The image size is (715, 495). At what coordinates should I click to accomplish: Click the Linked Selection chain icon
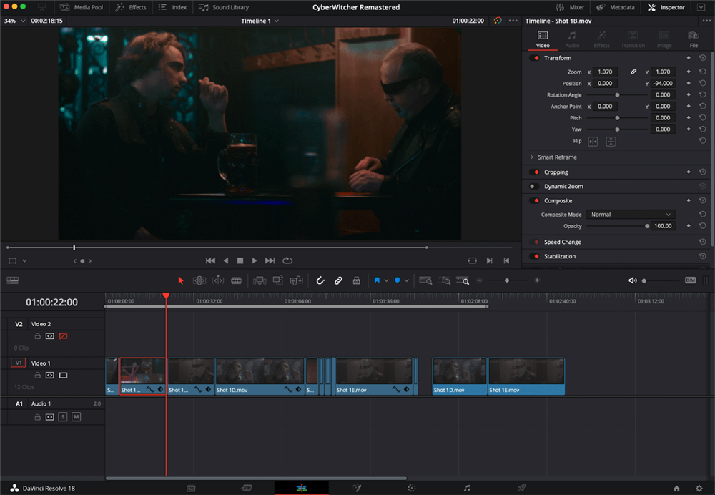point(339,280)
